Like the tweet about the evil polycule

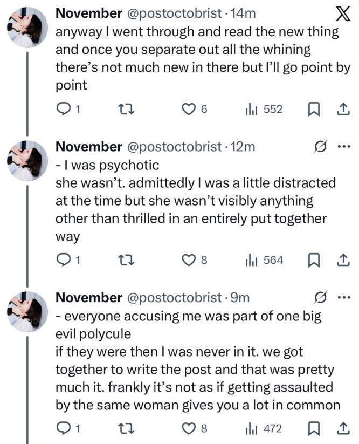coord(190,429)
